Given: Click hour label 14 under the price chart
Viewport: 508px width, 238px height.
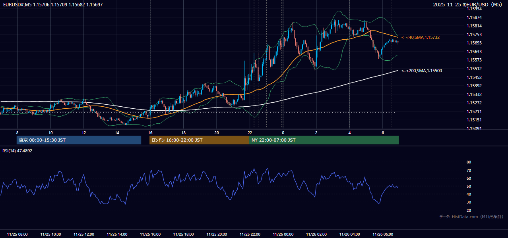Looking at the screenshot, I should tap(117, 132).
